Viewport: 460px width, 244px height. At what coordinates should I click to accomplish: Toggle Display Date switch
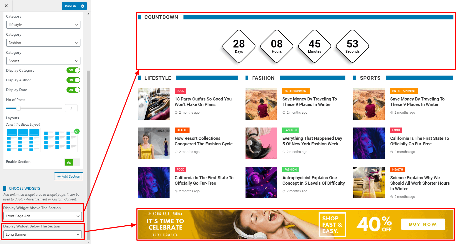pyautogui.click(x=73, y=90)
